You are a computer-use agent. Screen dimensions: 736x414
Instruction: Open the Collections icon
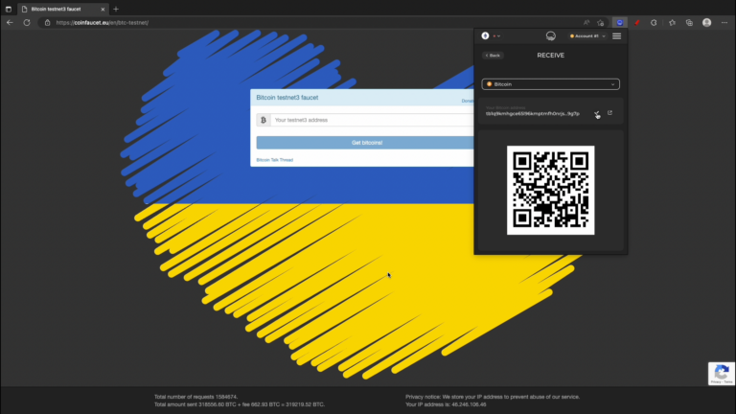click(x=689, y=23)
